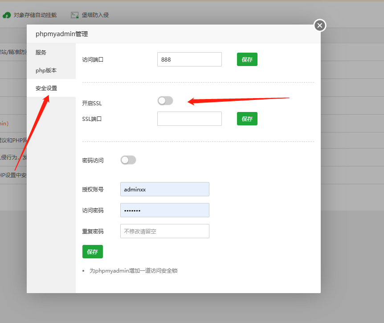384x323 pixels.
Task: Click the 对象存储自动挂载 cloud icon
Action: coord(7,15)
